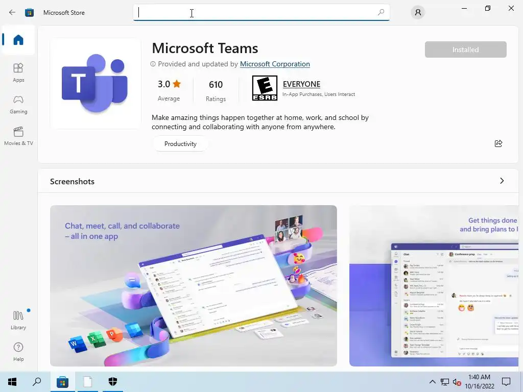The width and height of the screenshot is (523, 392).
Task: Open the Microsoft Corporation publisher link
Action: click(x=275, y=64)
